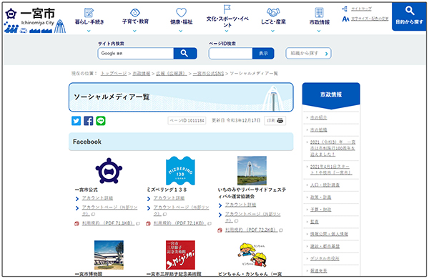This screenshot has height=279, width=429.
Task: Expand chevron under しごと・産業
Action: [273, 31]
